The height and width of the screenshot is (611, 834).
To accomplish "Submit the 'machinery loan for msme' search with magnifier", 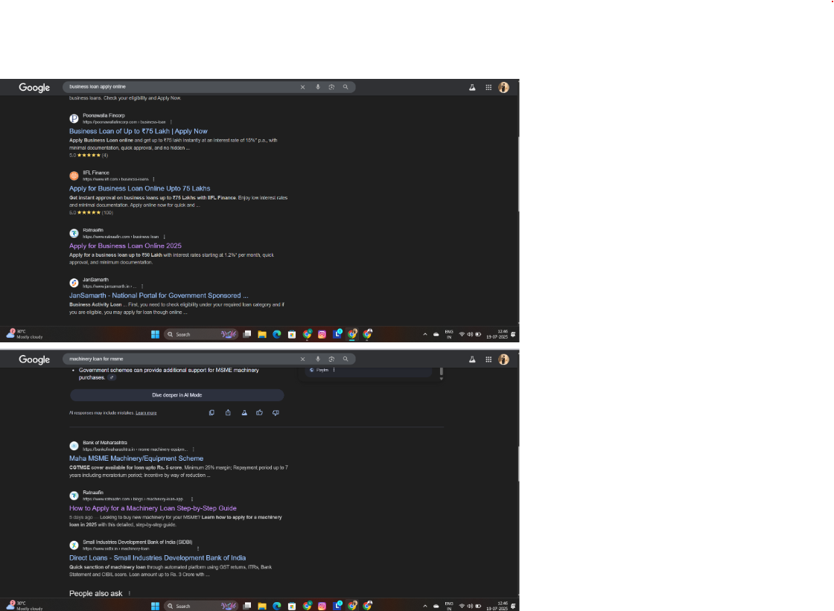I will [346, 359].
